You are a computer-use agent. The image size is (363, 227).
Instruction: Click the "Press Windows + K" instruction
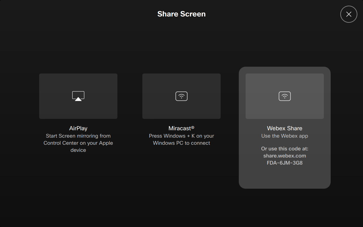pos(181,139)
